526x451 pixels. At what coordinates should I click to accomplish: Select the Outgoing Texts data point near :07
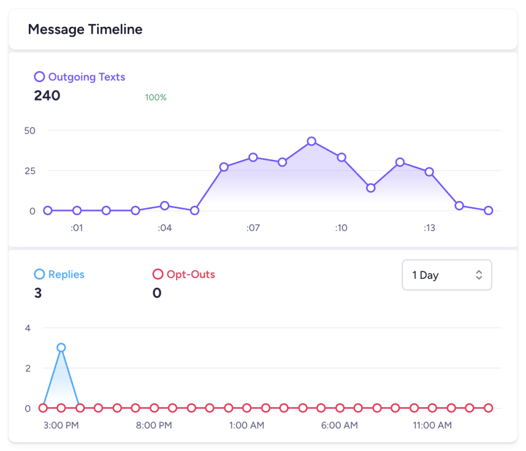pos(253,157)
